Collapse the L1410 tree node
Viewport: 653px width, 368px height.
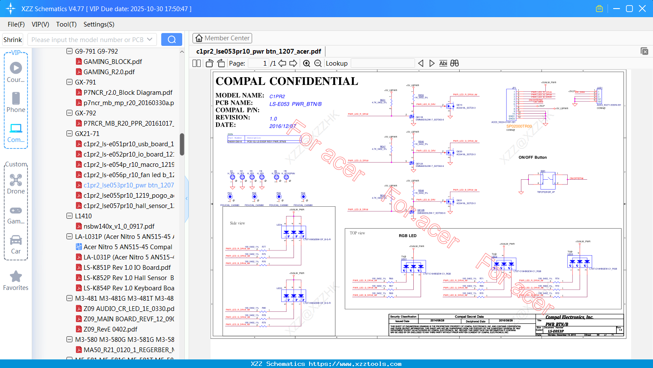[69, 216]
